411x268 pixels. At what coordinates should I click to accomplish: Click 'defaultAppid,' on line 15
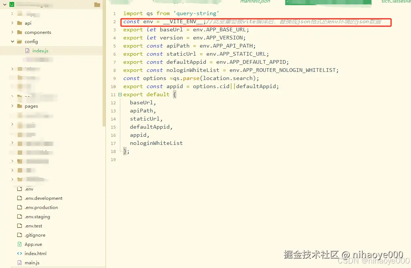pos(151,127)
